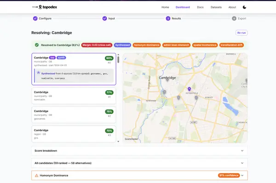Select the Cambridge 73% gns region candidate

(74, 134)
